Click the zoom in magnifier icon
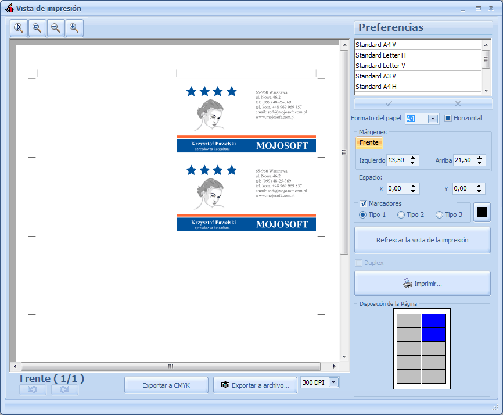 pyautogui.click(x=74, y=28)
